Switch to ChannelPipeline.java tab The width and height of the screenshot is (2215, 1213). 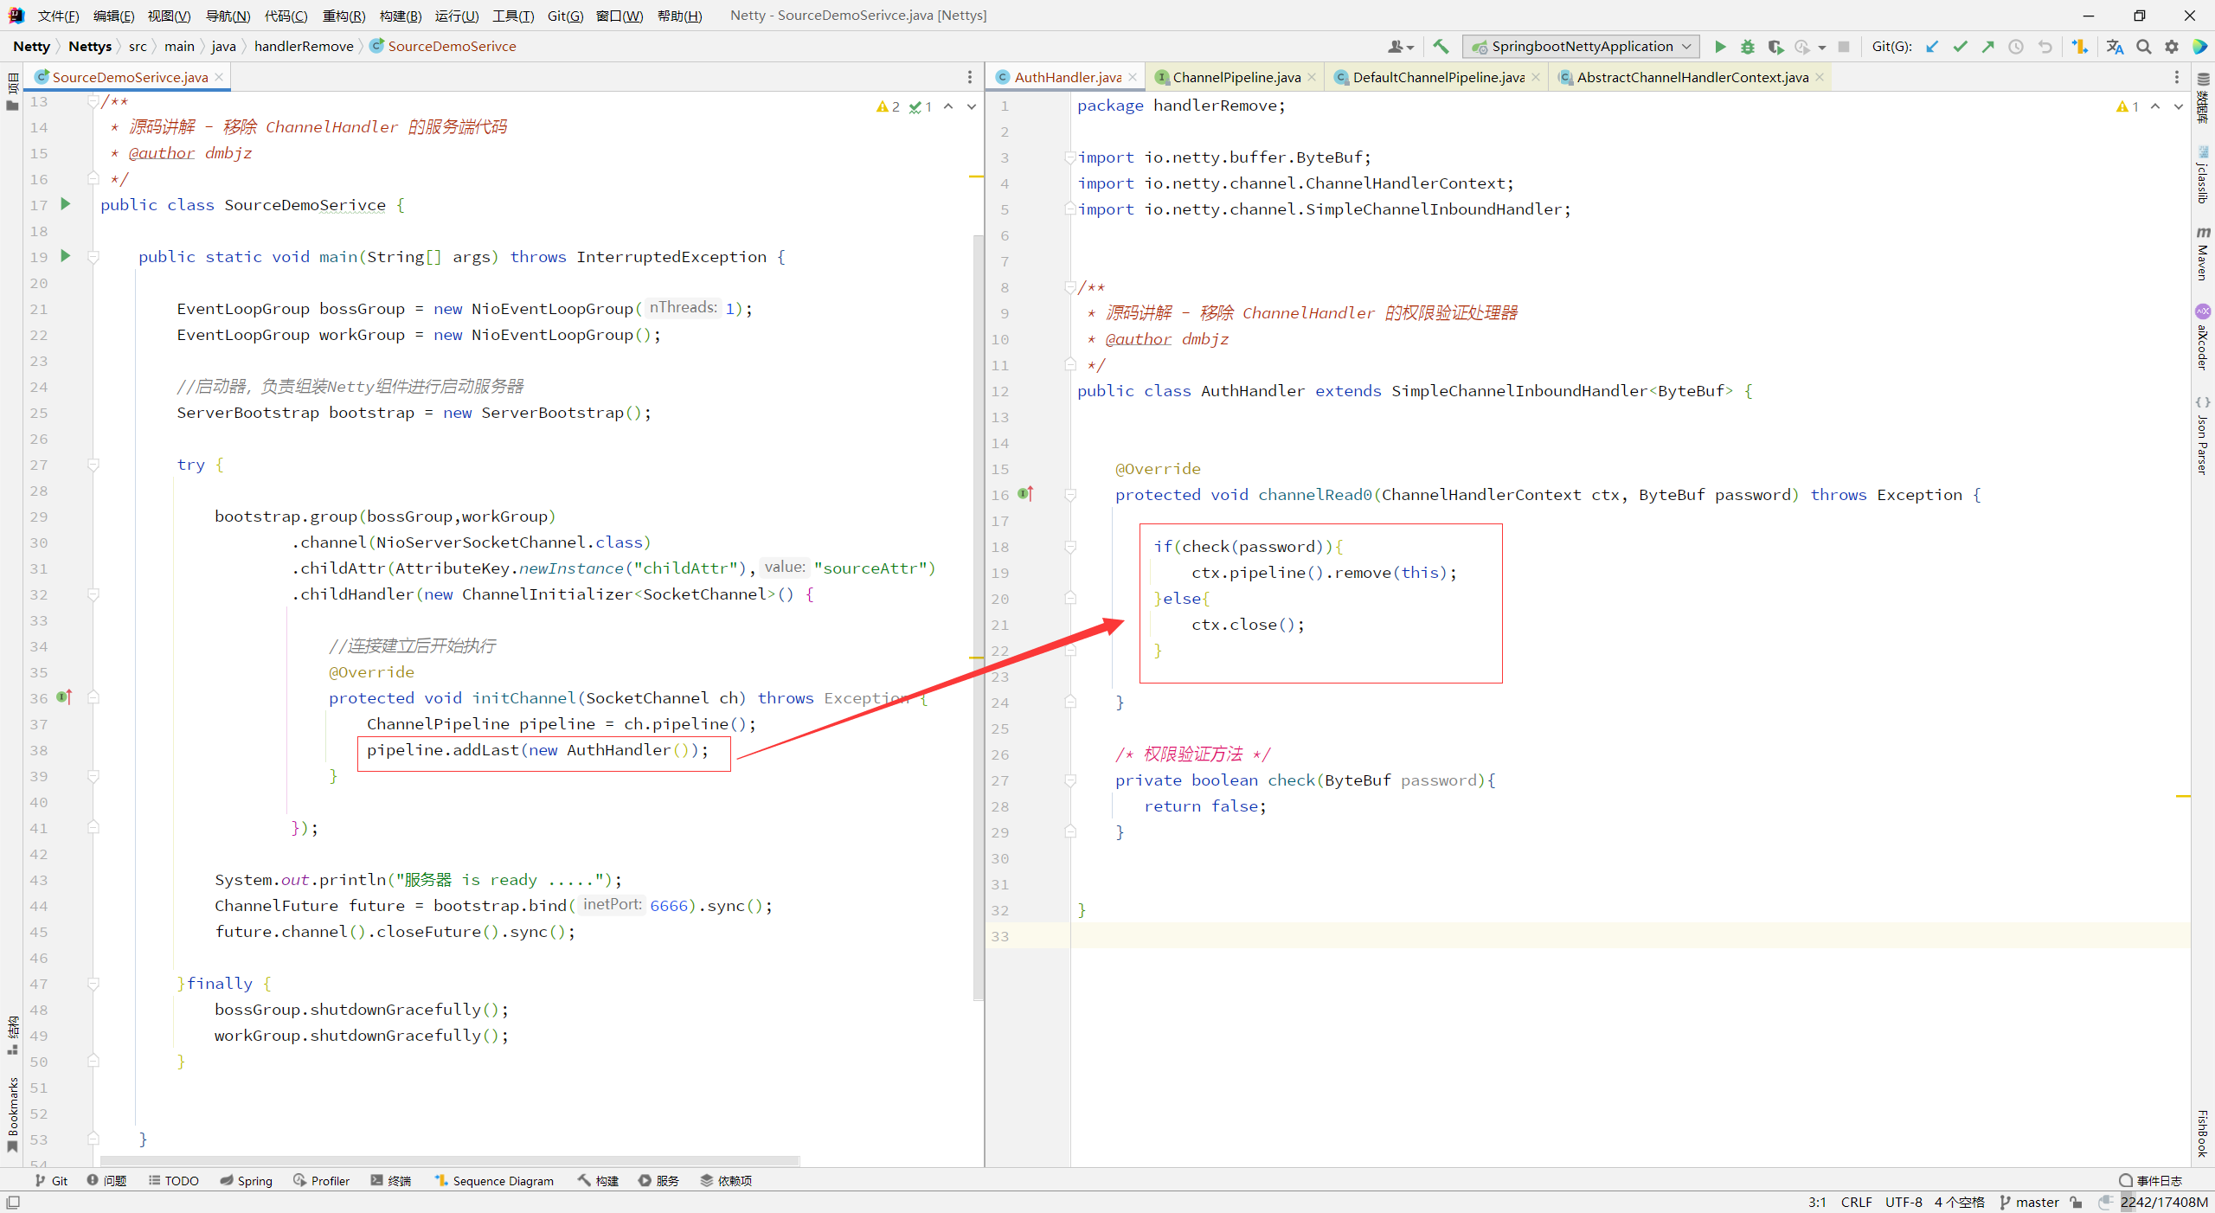pyautogui.click(x=1236, y=77)
